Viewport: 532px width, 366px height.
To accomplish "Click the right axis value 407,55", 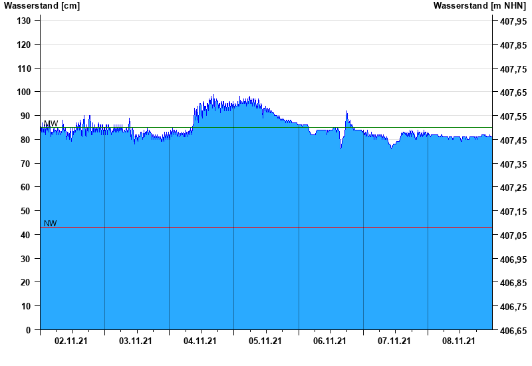I will point(513,116).
